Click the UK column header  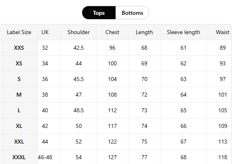(x=45, y=32)
